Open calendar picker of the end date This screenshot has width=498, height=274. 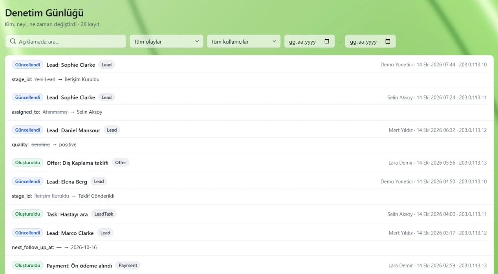(388, 41)
